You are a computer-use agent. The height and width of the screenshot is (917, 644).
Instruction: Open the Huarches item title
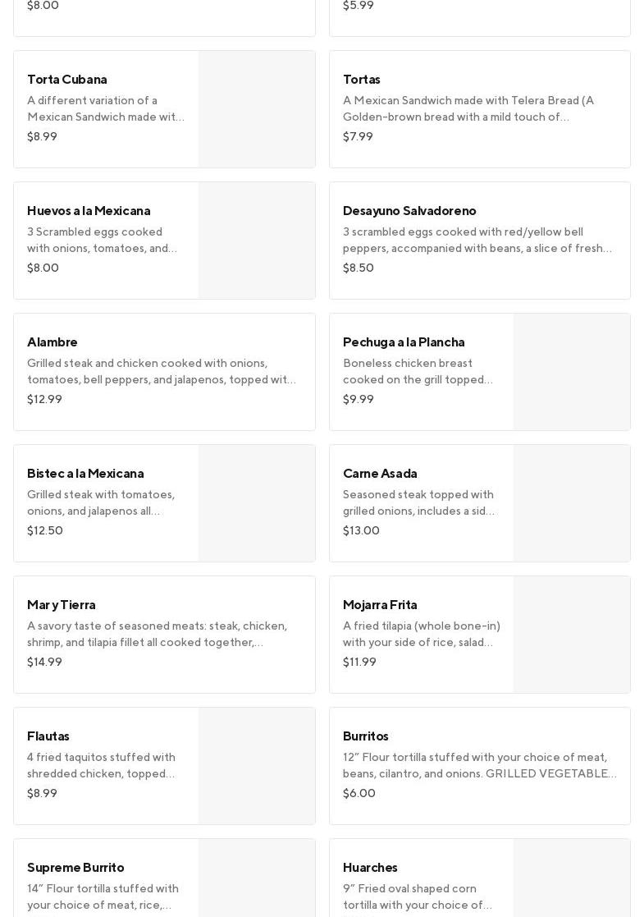[370, 868]
